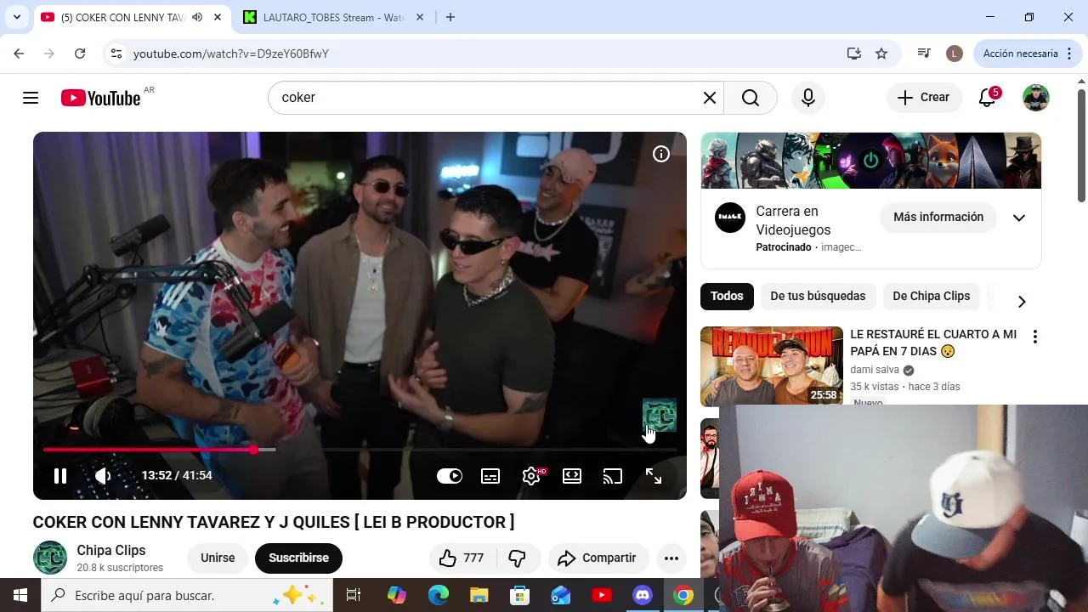Open Discord from the taskbar

643,596
